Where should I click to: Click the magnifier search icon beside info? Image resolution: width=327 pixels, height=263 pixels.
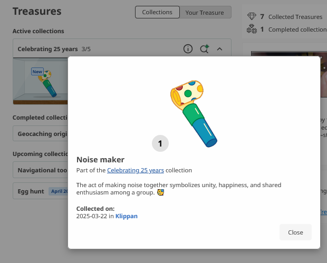click(x=204, y=49)
